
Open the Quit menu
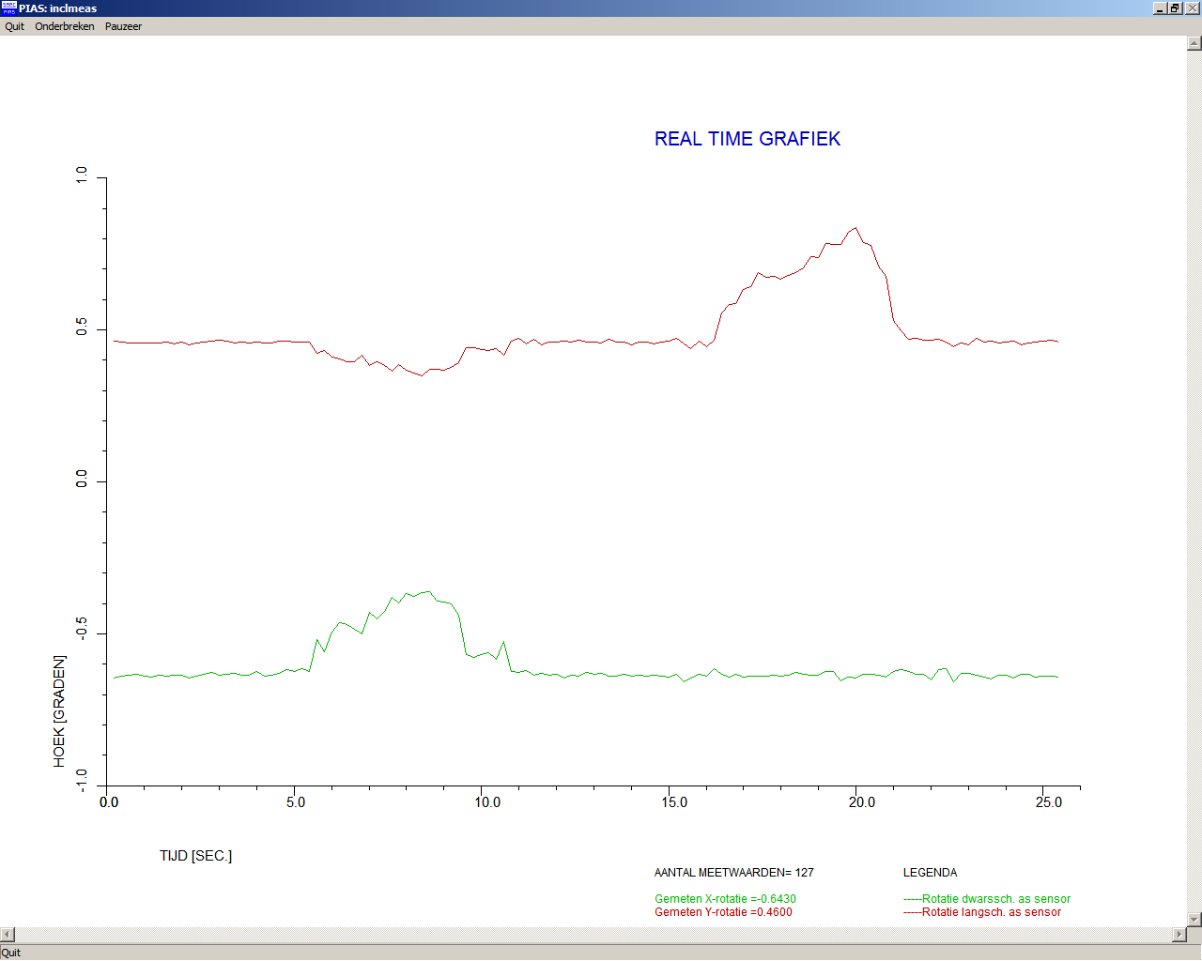click(x=14, y=26)
